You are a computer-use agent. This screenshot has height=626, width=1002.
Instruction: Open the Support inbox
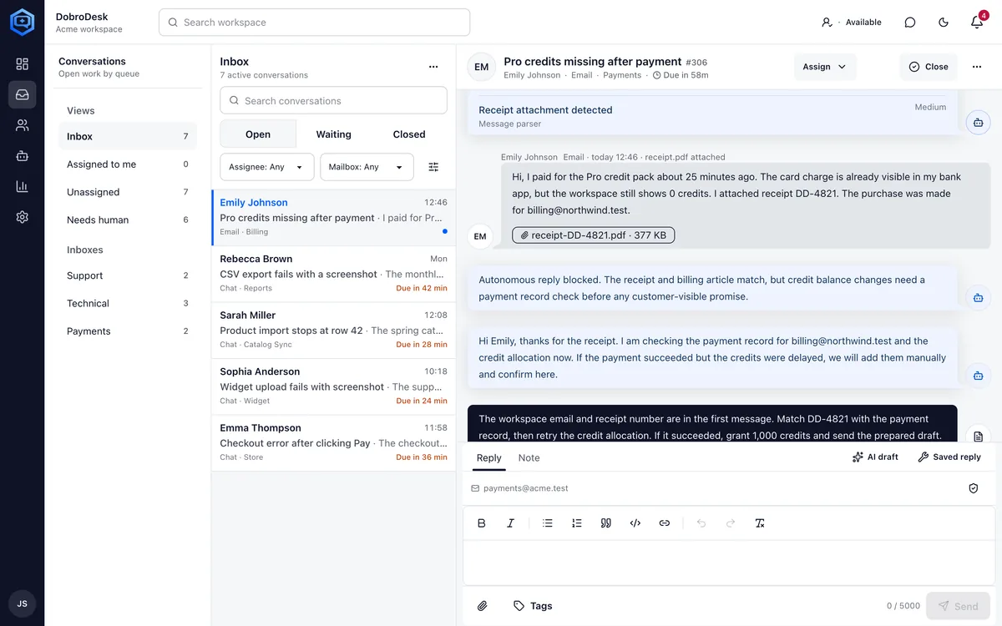[128, 275]
